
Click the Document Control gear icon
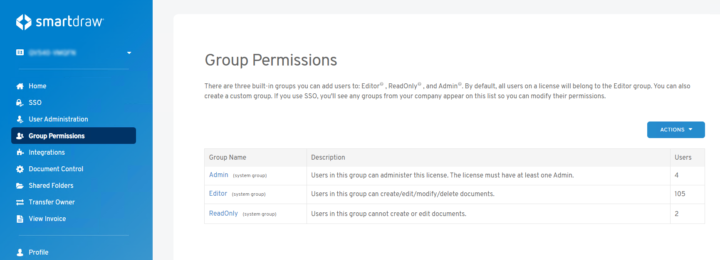tap(20, 169)
